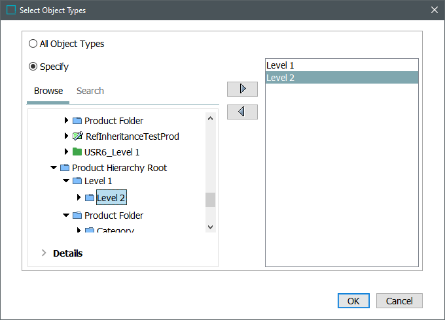Click the Product Hierarchy Root folder icon
The height and width of the screenshot is (320, 445).
[65, 168]
